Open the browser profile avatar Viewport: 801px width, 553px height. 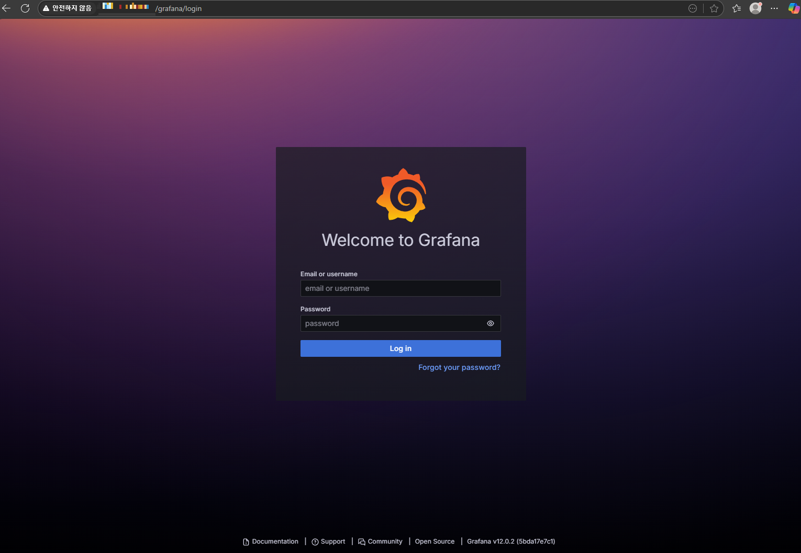755,8
